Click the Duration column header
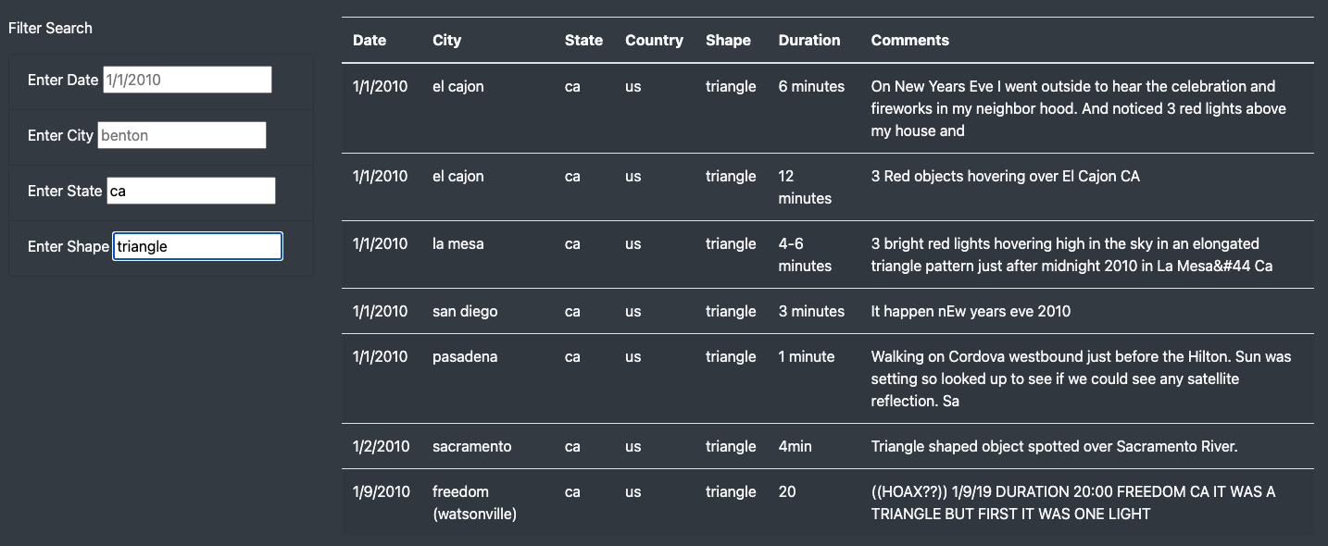The image size is (1328, 546). [x=809, y=40]
